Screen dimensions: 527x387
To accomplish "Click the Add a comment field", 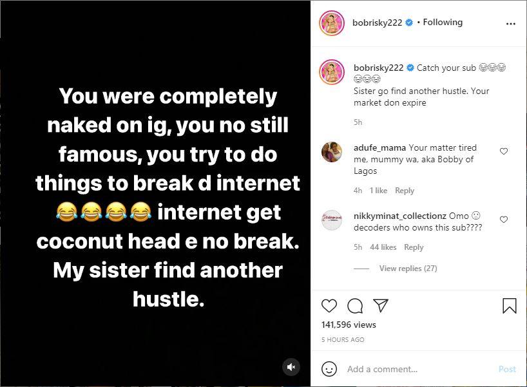I will tap(419, 369).
